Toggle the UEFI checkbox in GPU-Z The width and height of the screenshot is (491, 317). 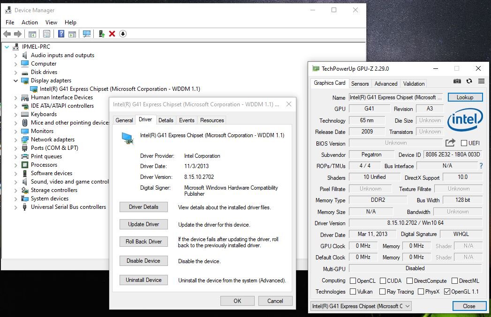point(464,143)
